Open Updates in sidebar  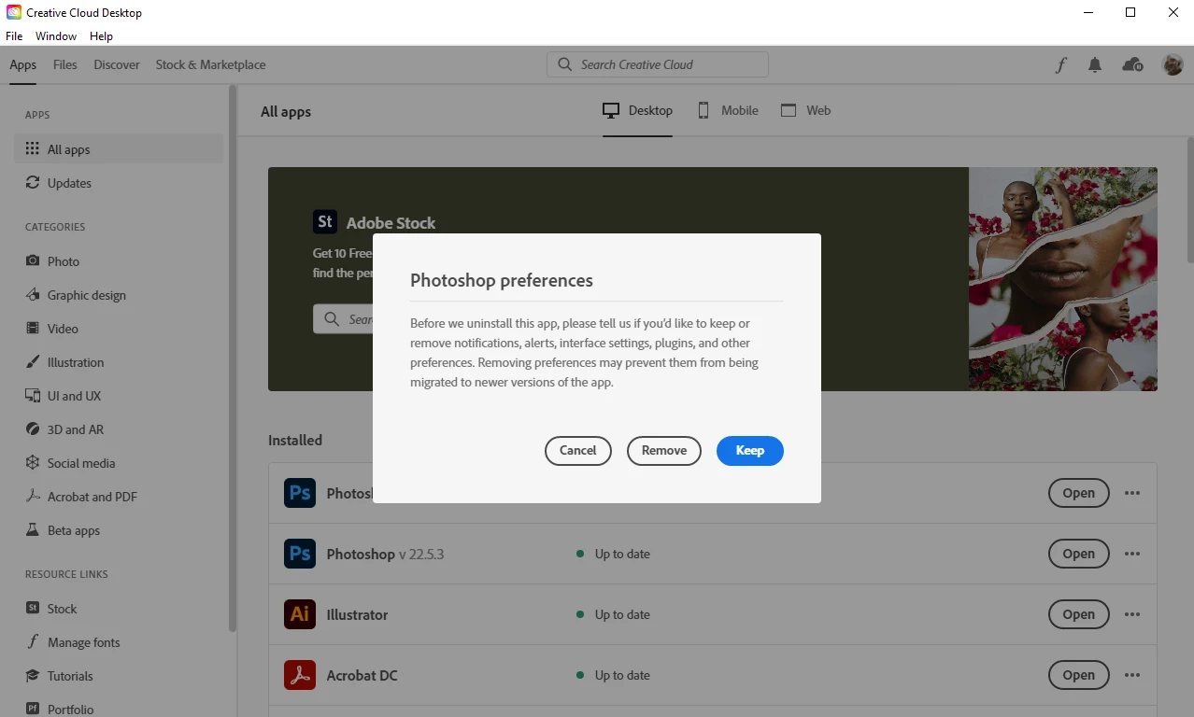(119, 183)
